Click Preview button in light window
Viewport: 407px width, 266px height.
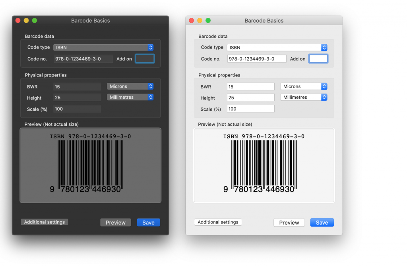pos(289,223)
